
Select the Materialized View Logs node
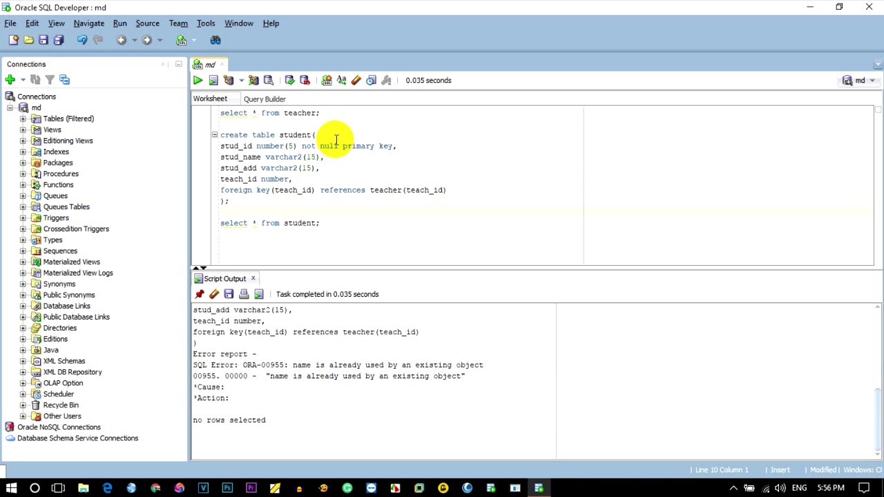click(78, 273)
